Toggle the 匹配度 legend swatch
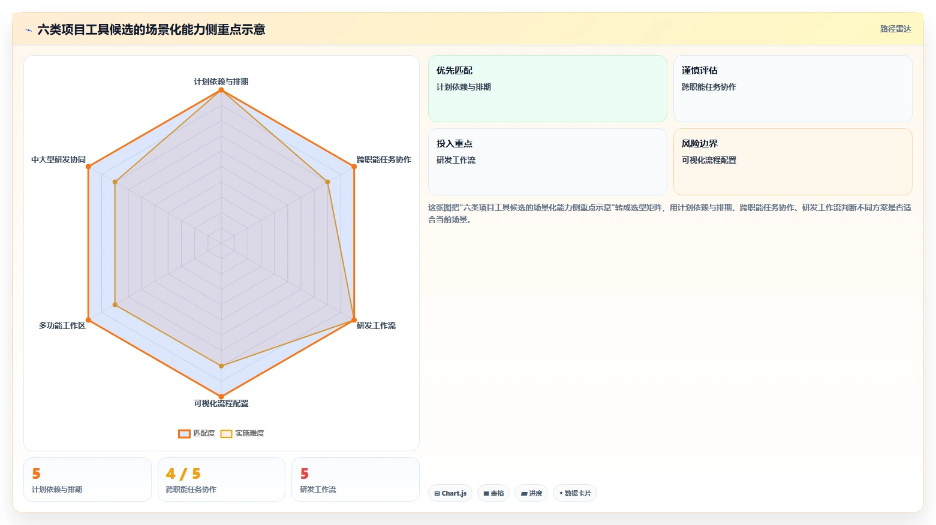The image size is (936, 525). coord(184,433)
